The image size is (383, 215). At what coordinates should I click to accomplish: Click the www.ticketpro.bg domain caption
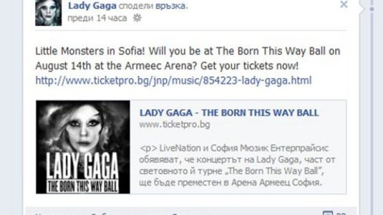coord(175,125)
